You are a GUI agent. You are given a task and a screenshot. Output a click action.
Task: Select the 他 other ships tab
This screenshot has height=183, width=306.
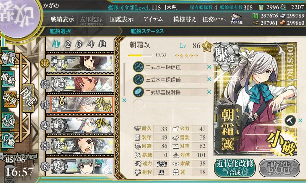point(102,44)
